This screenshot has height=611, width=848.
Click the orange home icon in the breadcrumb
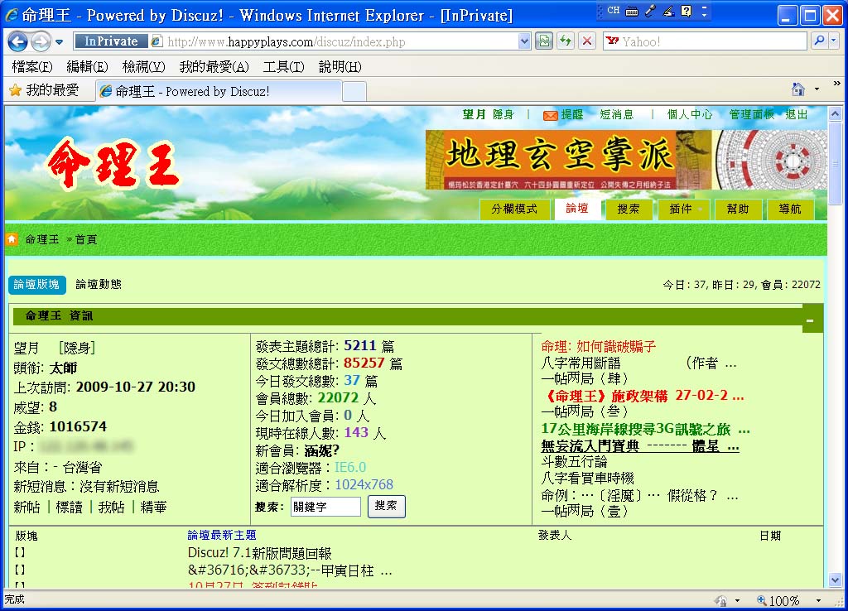pyautogui.click(x=12, y=239)
